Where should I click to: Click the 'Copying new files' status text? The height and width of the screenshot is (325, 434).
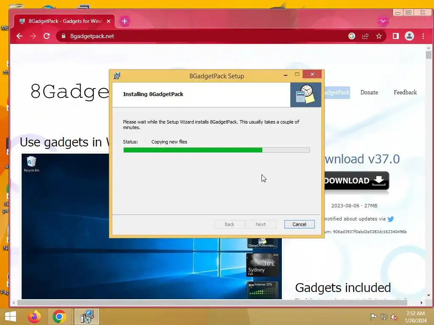(x=169, y=142)
